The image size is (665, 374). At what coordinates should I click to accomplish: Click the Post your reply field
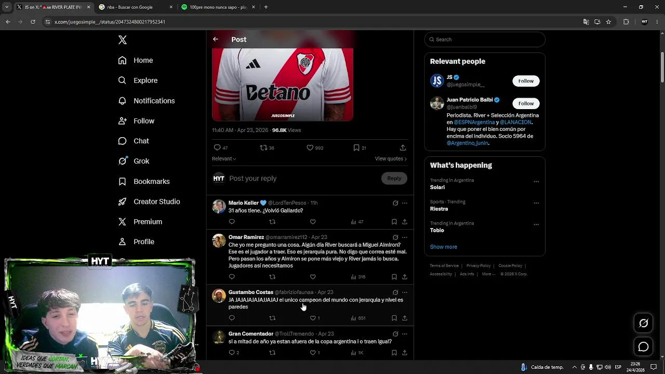pyautogui.click(x=304, y=178)
